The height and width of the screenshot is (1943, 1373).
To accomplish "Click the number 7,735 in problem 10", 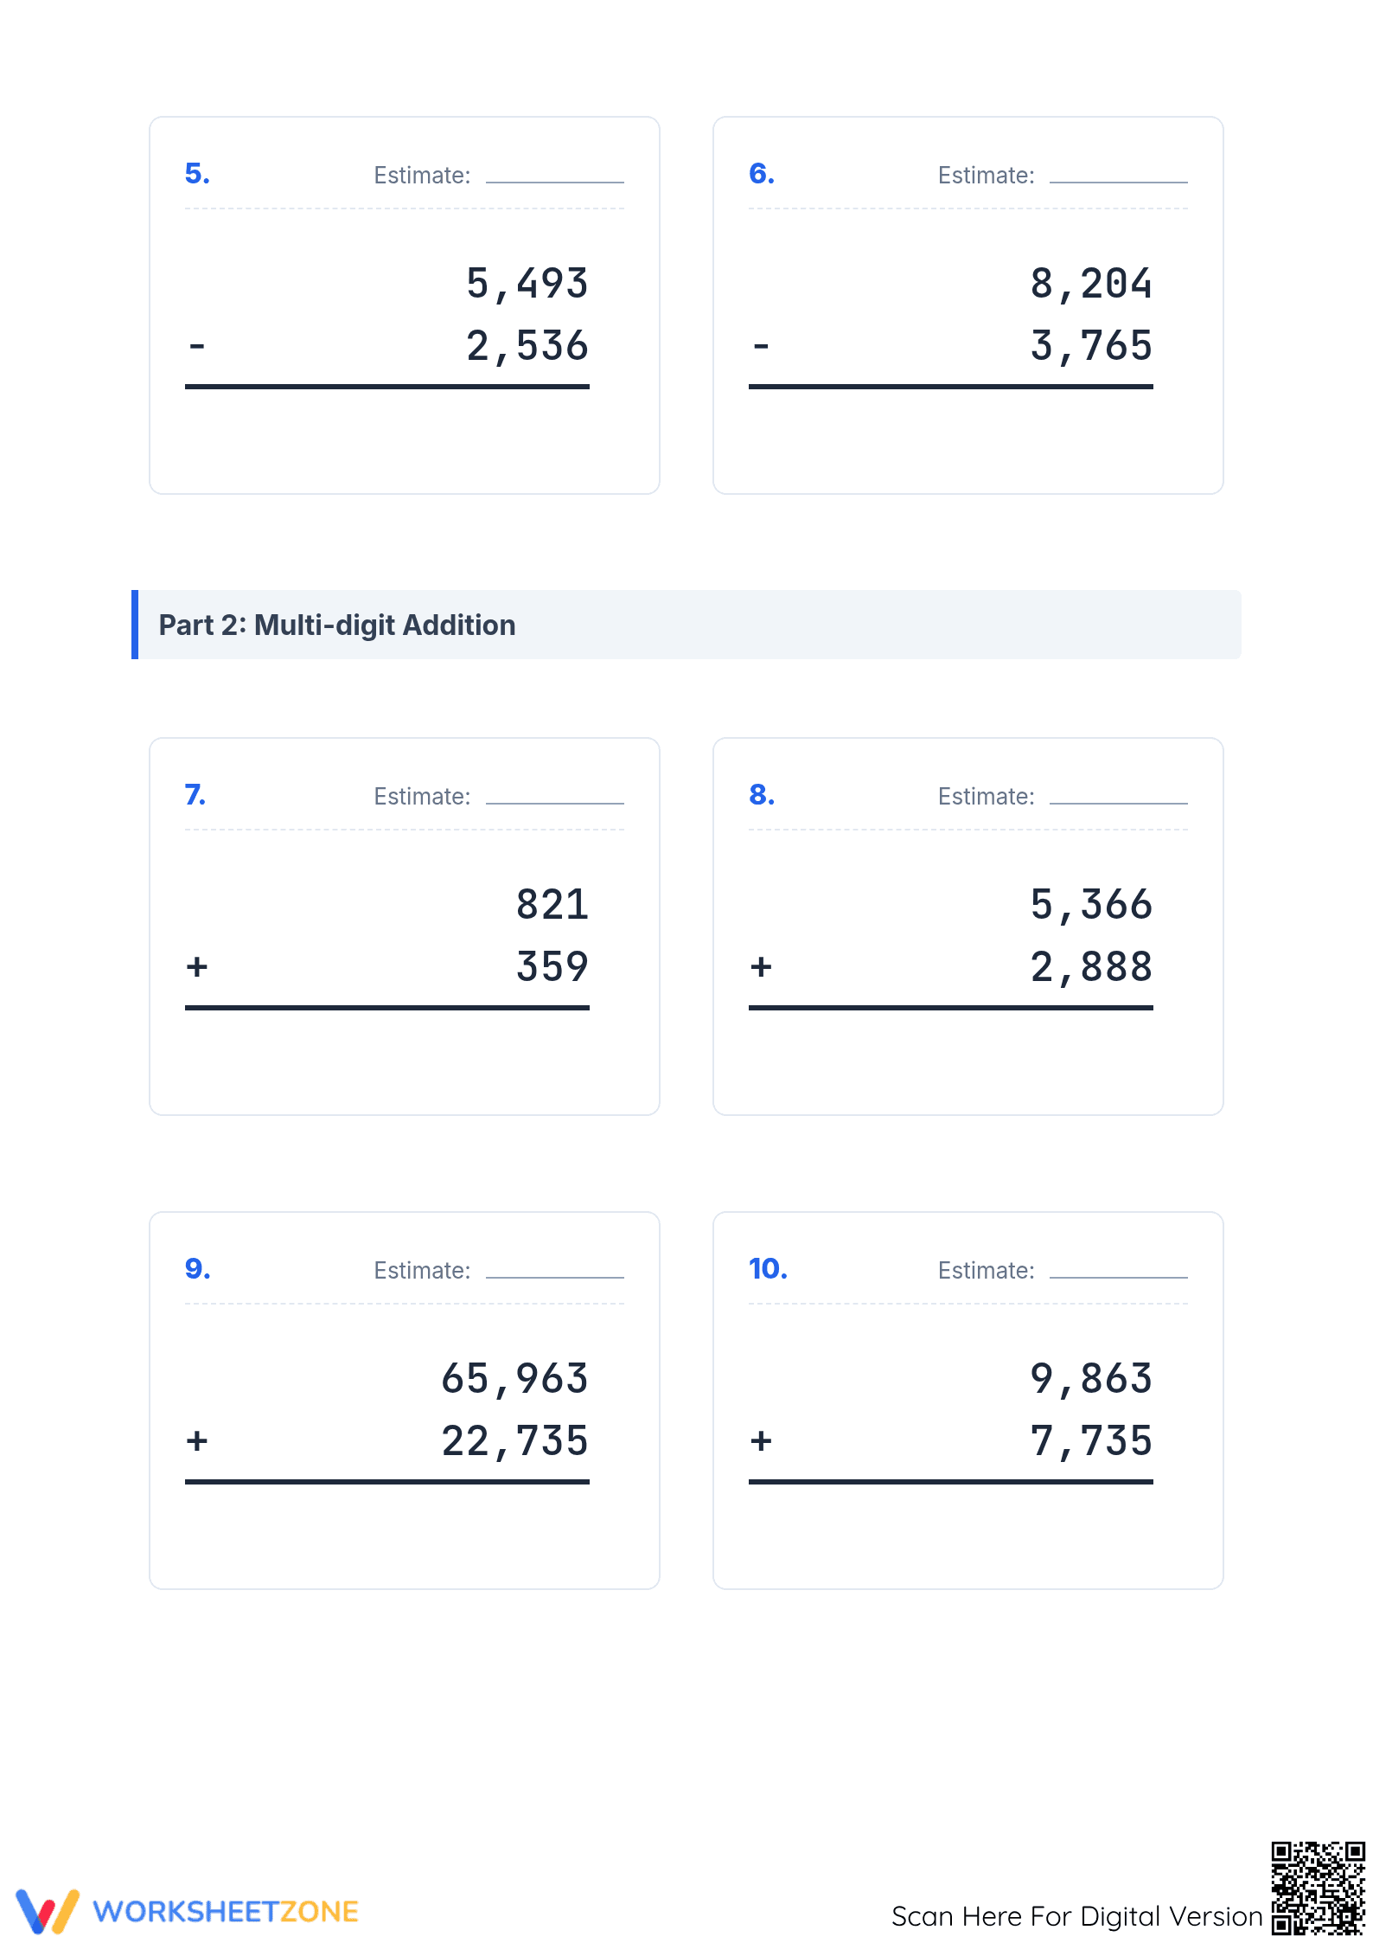I will 1091,1441.
